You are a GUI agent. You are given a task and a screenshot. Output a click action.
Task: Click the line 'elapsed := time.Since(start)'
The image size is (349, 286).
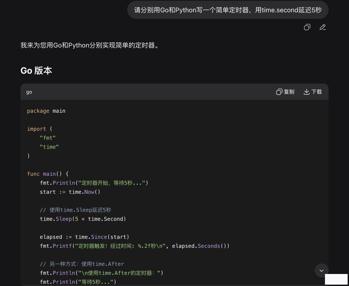click(85, 237)
